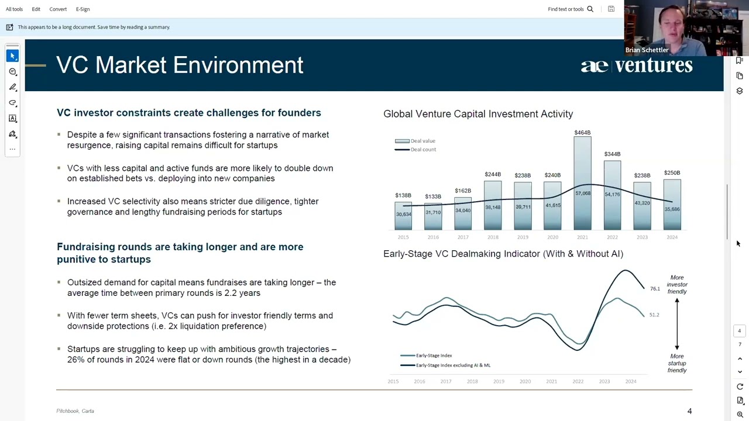Open the Fill and sign pen tool
The height and width of the screenshot is (421, 749).
pos(12,134)
